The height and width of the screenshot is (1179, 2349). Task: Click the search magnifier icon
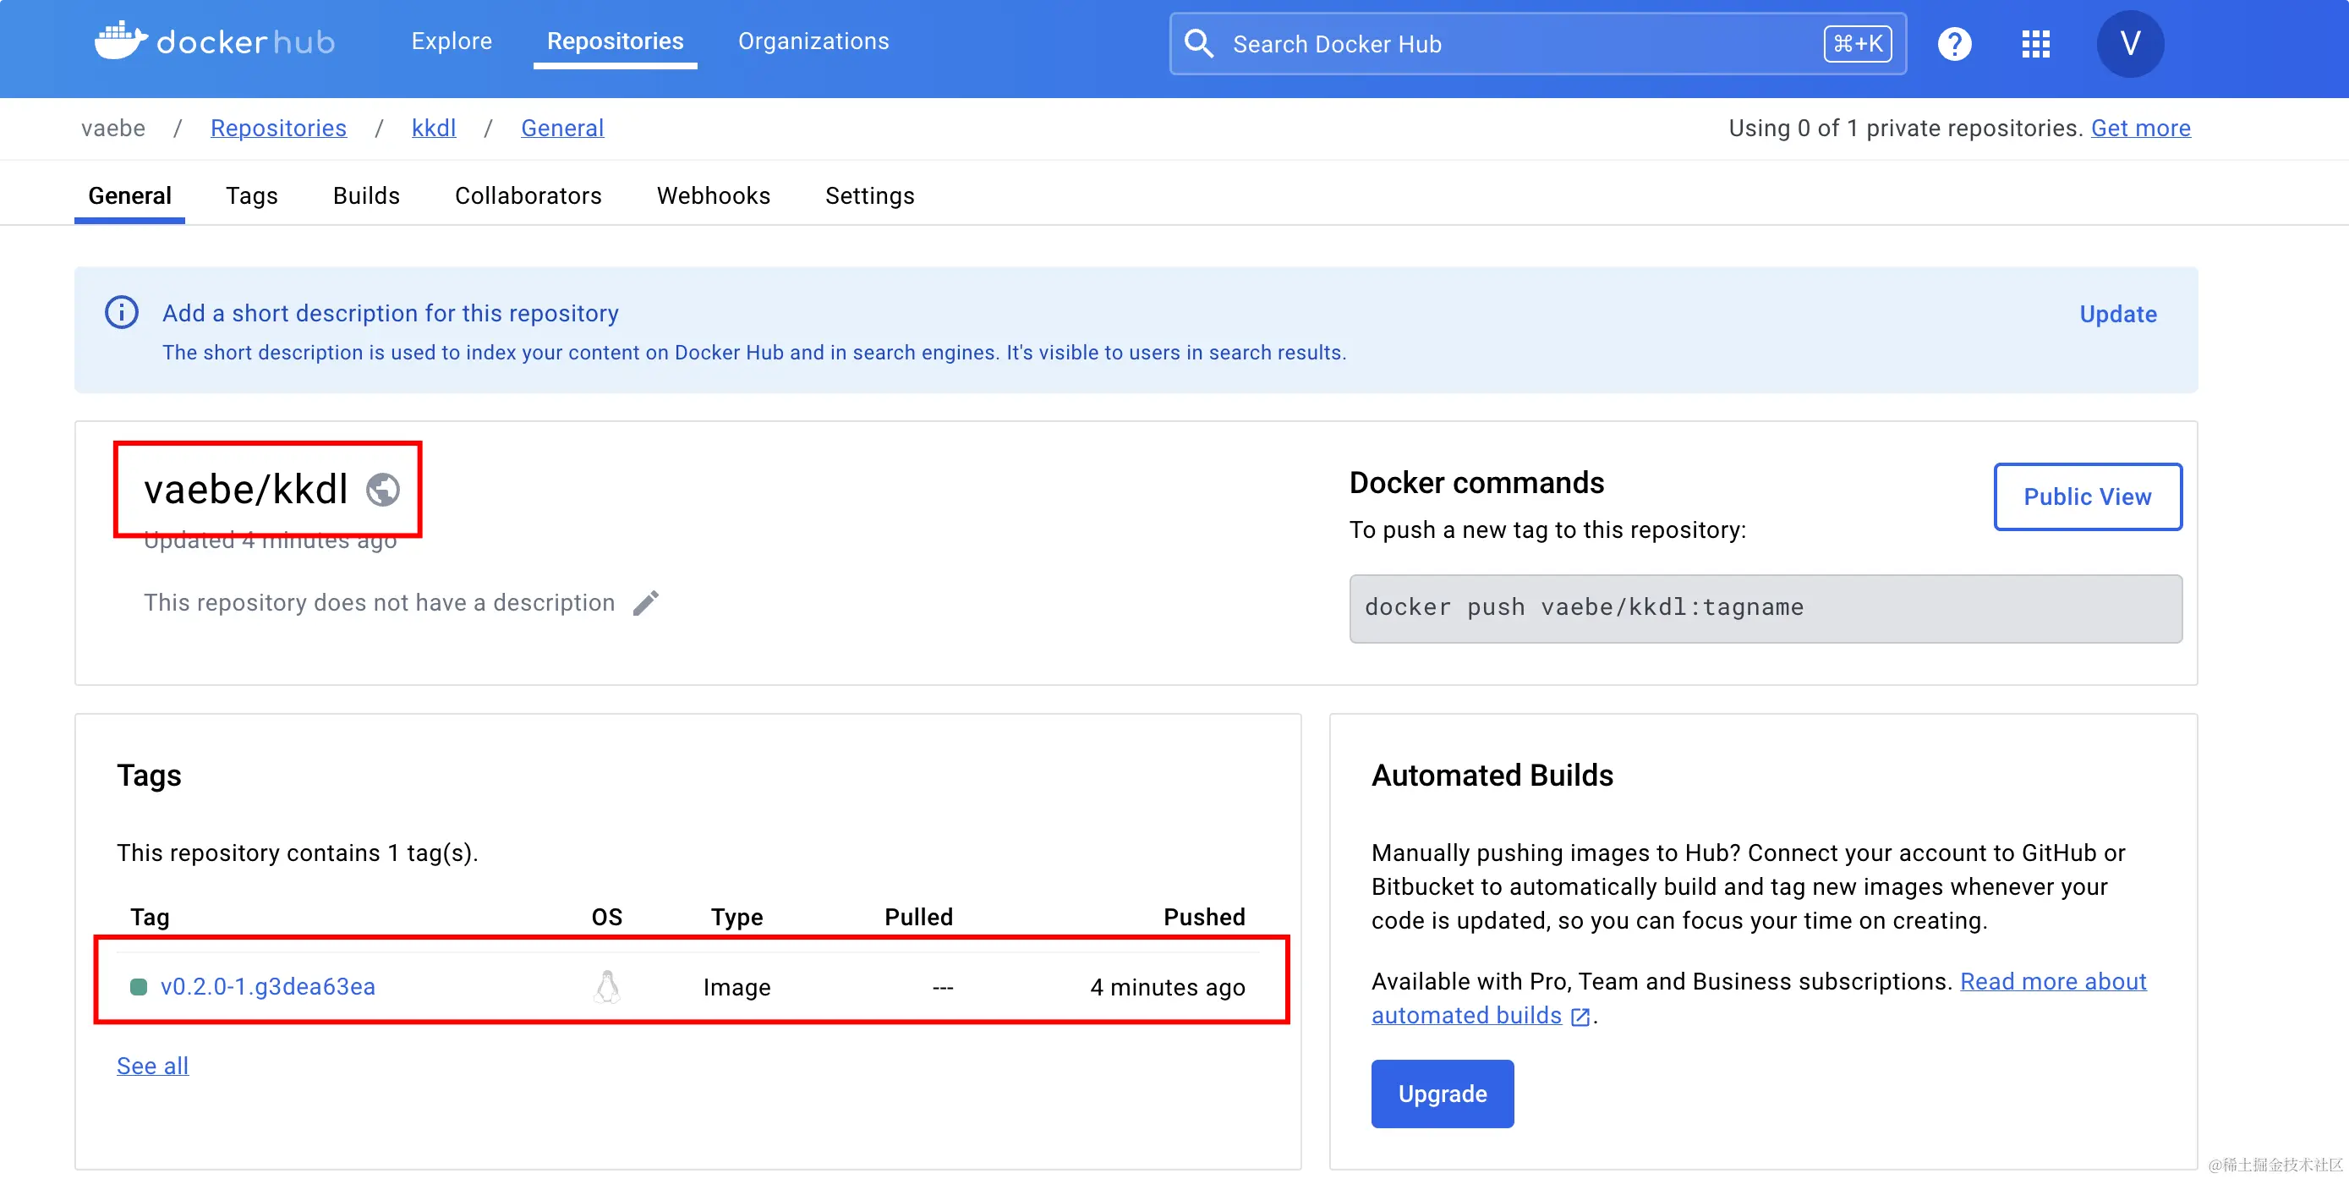coord(1198,44)
